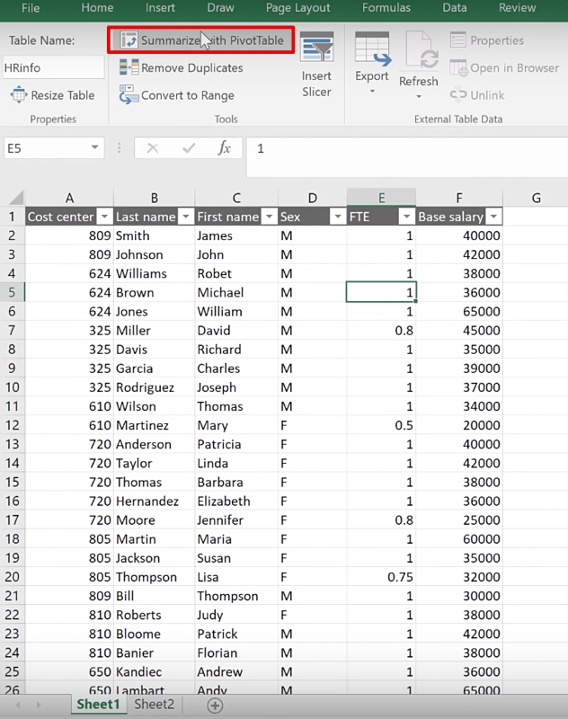Click Remove Duplicates icon
Screen dimensions: 568x719
tap(129, 67)
